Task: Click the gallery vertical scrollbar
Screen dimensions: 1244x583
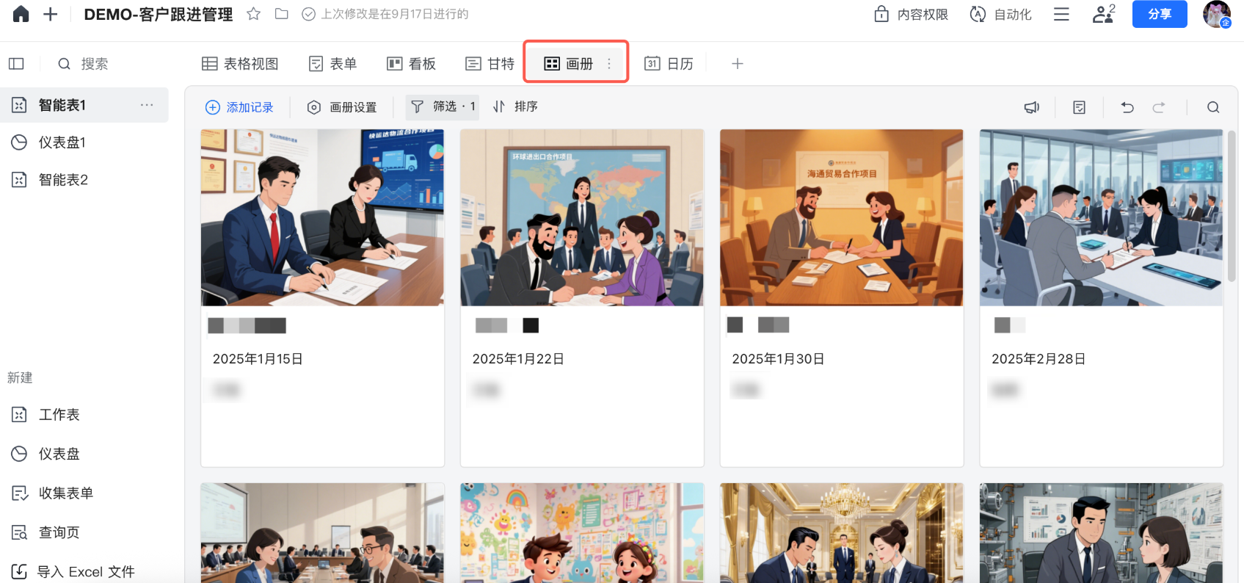Action: tap(1232, 206)
